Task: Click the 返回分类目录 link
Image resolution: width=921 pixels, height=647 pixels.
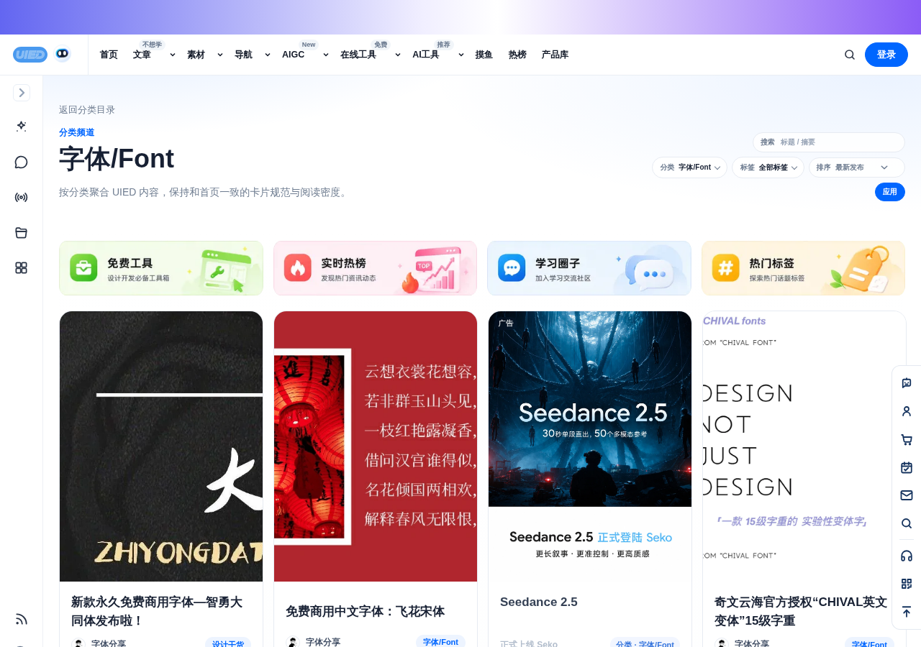Action: 87,110
